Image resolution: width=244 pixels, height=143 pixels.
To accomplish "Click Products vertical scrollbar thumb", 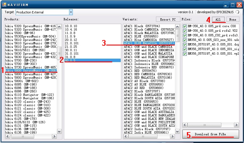I will (59, 53).
